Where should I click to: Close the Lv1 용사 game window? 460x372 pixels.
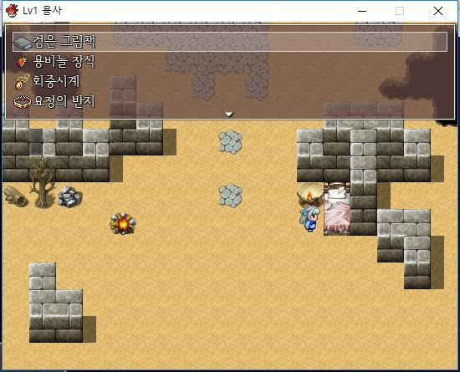click(x=438, y=11)
